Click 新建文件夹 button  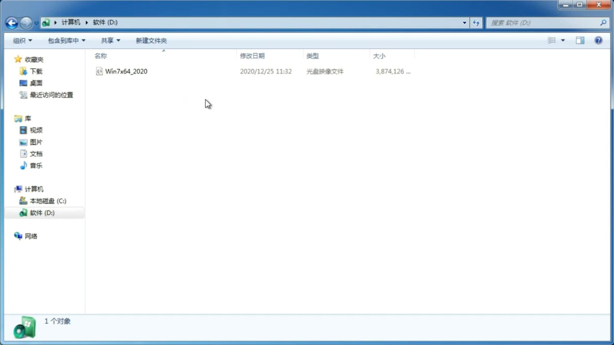151,40
